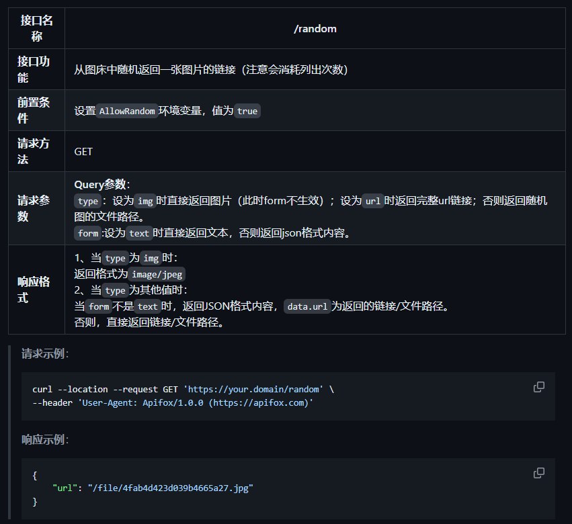The image size is (572, 524).
Task: Click the 请求示例 heading
Action: (44, 353)
